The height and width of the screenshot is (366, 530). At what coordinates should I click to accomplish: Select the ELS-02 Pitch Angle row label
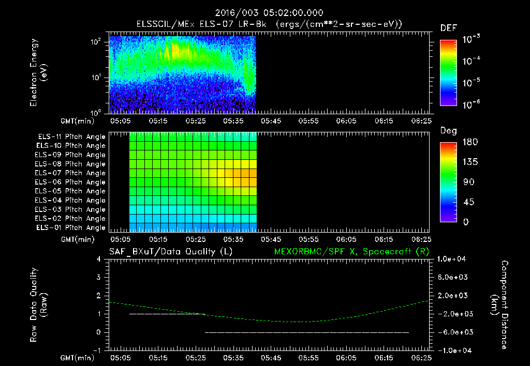coord(70,219)
